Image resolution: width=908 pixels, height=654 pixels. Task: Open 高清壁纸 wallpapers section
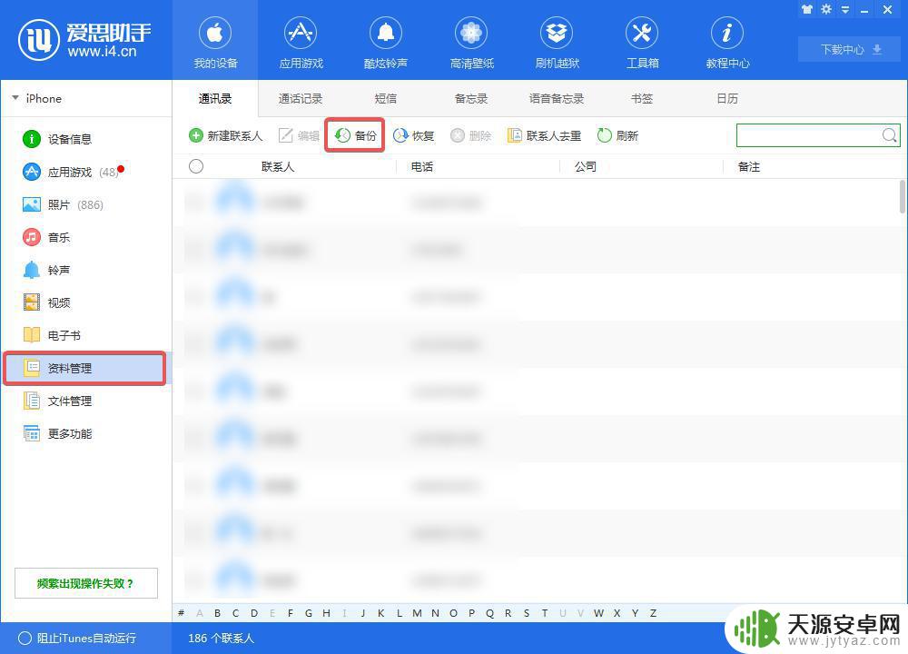471,41
